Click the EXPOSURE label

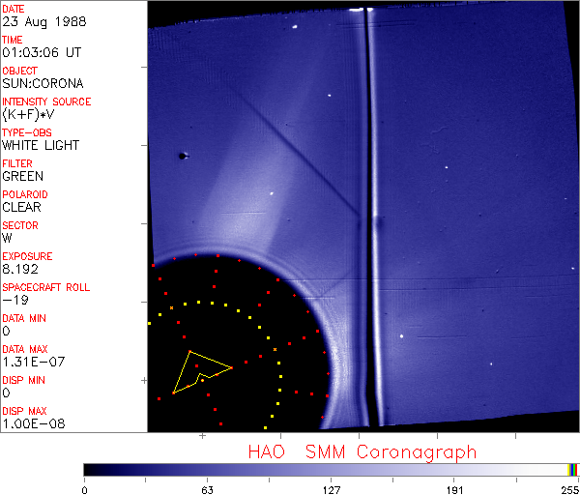tap(27, 256)
